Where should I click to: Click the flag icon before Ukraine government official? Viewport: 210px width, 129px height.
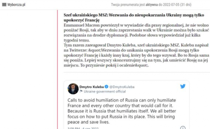pyautogui.click(x=81, y=91)
